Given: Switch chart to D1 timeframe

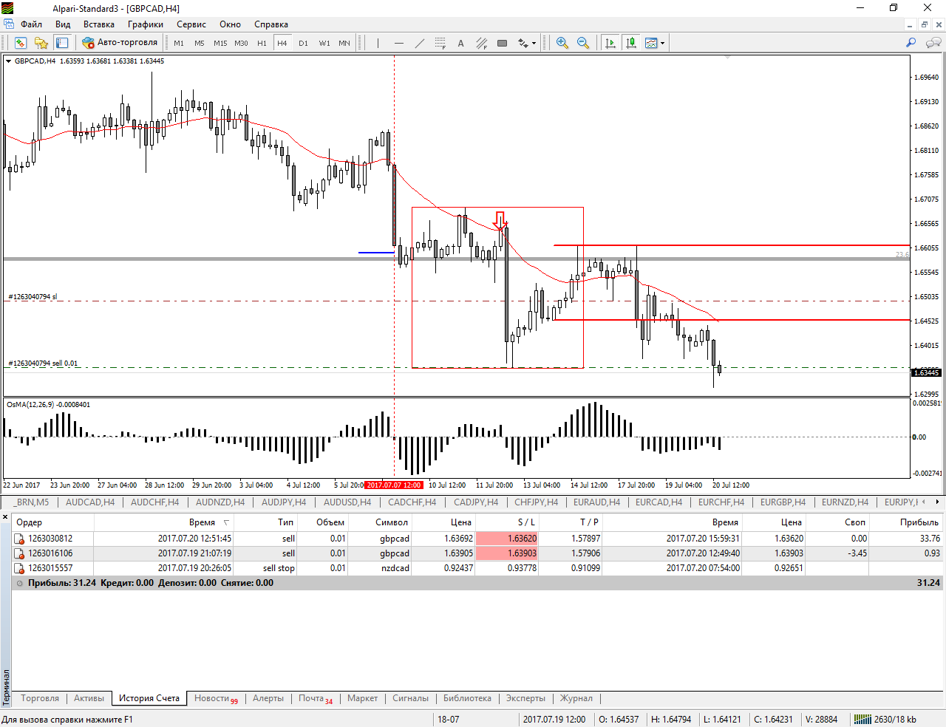Looking at the screenshot, I should (x=303, y=43).
